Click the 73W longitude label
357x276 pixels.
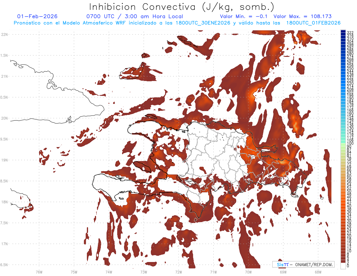point(144,272)
